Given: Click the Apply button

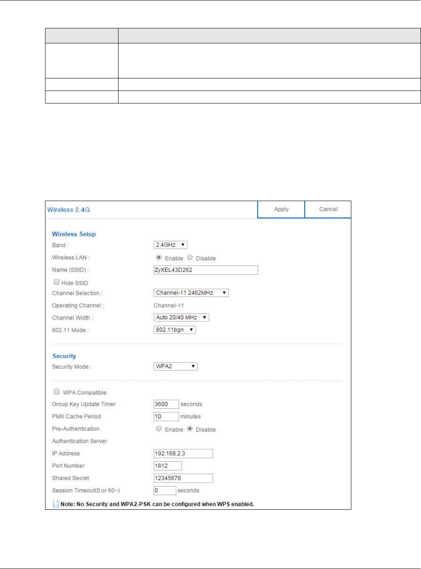Looking at the screenshot, I should click(281, 209).
